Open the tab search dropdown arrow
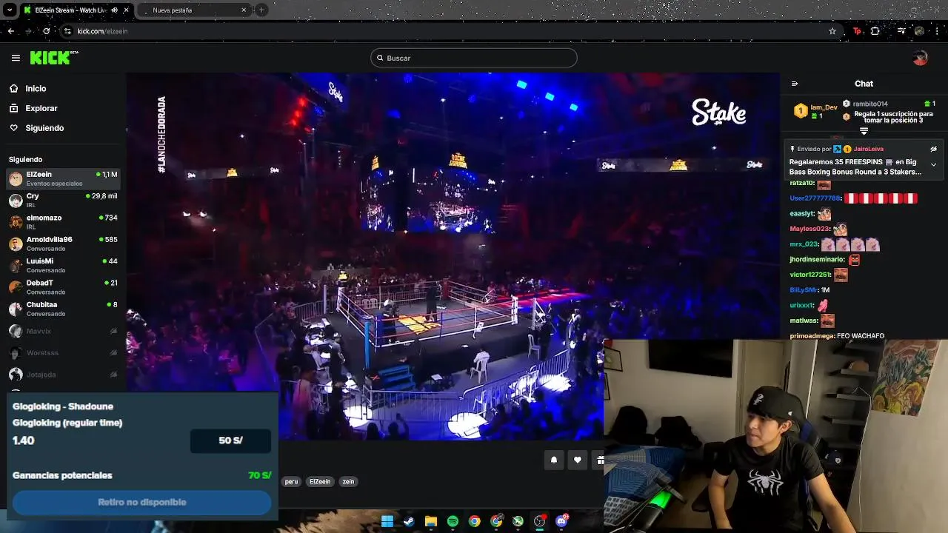 tap(10, 10)
